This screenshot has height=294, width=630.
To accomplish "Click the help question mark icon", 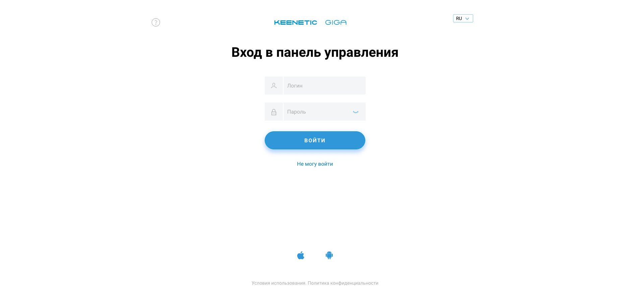I will point(156,22).
